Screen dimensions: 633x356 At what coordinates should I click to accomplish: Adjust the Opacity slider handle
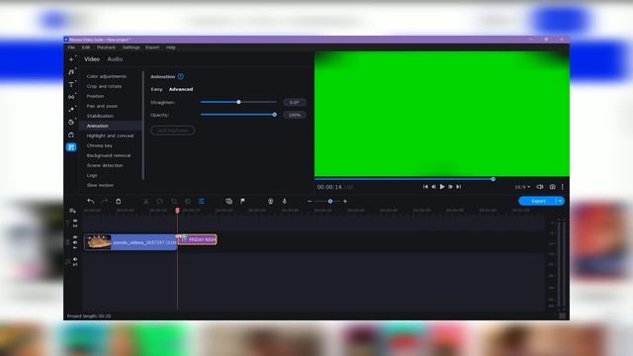[x=275, y=115]
